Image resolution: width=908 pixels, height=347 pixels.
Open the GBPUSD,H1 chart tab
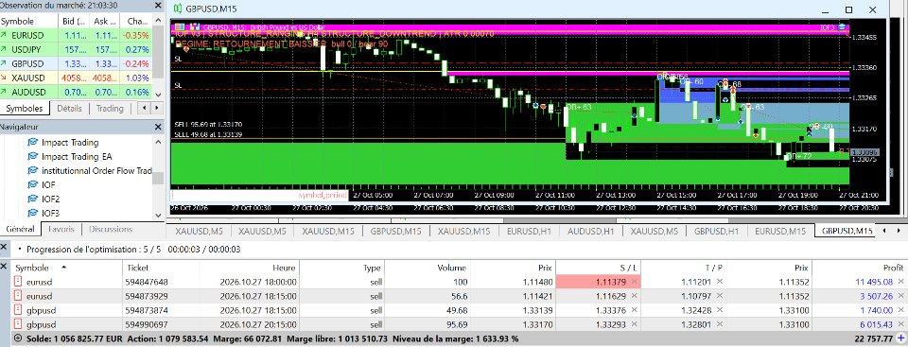(x=716, y=231)
